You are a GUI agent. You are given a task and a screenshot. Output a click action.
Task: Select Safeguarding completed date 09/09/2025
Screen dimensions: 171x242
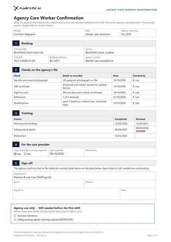pyautogui.click(x=121, y=129)
